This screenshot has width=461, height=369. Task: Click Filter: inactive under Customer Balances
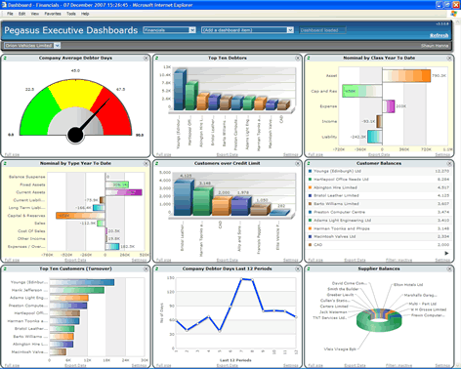(398, 260)
